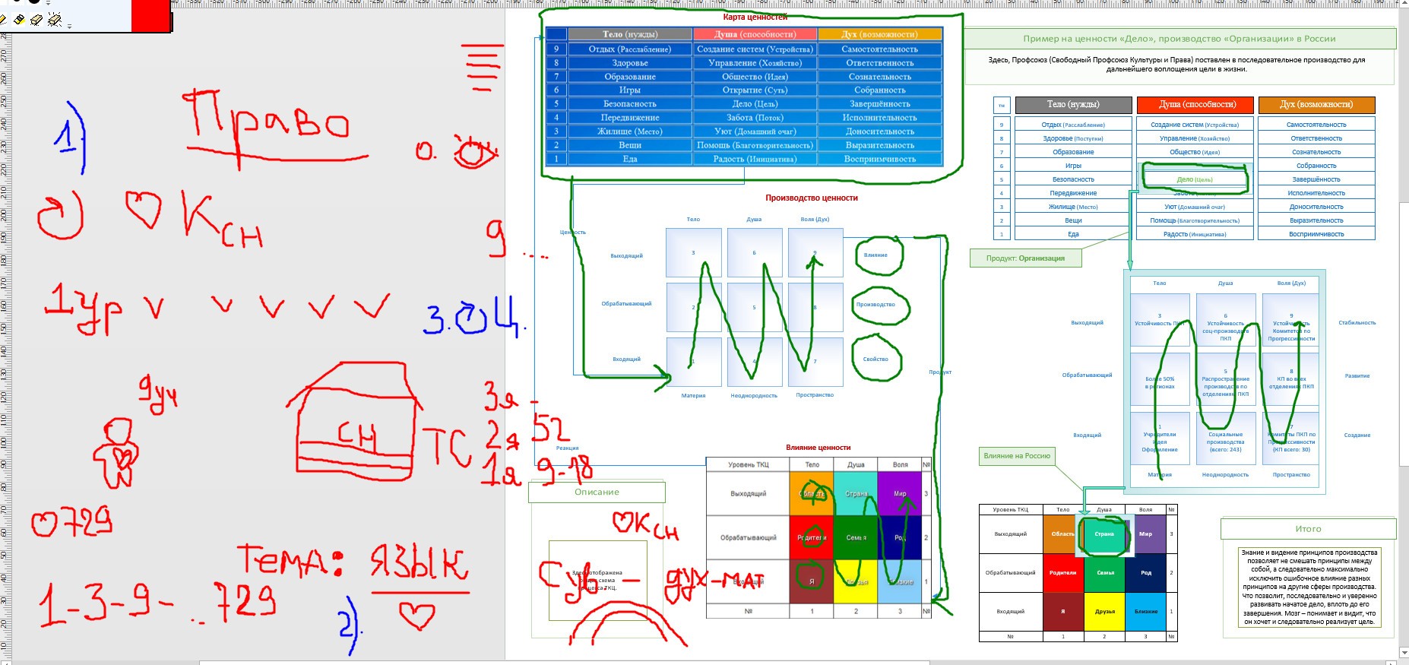Viewport: 1409px width, 665px height.
Task: Click the 'Продукт: Организация' label
Action: [1025, 258]
